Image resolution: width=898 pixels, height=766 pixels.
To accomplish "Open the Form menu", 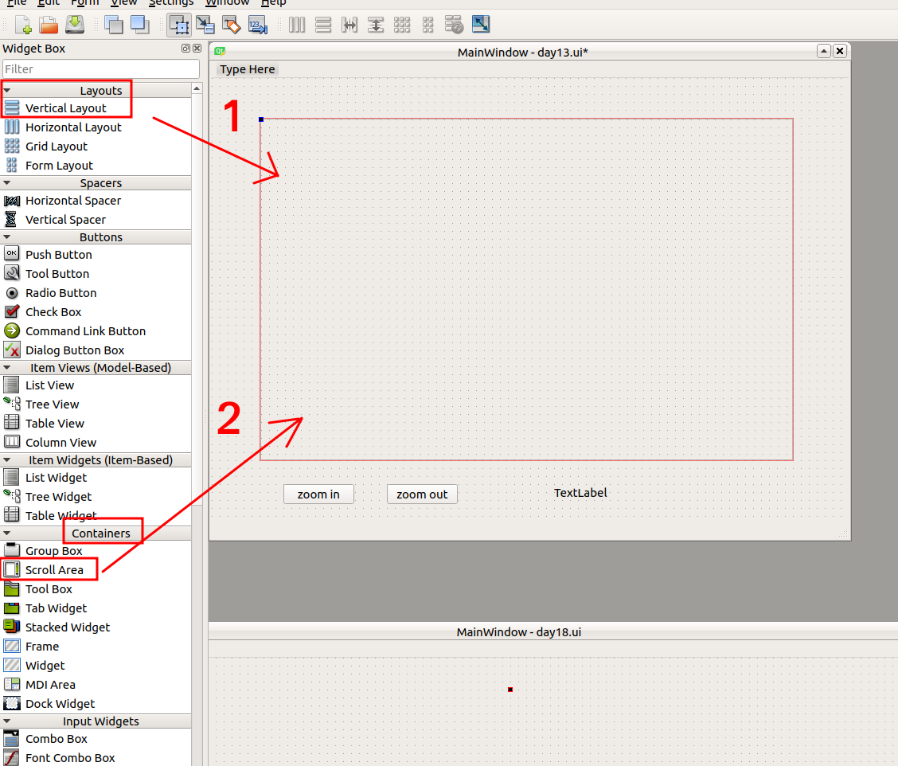I will (84, 3).
